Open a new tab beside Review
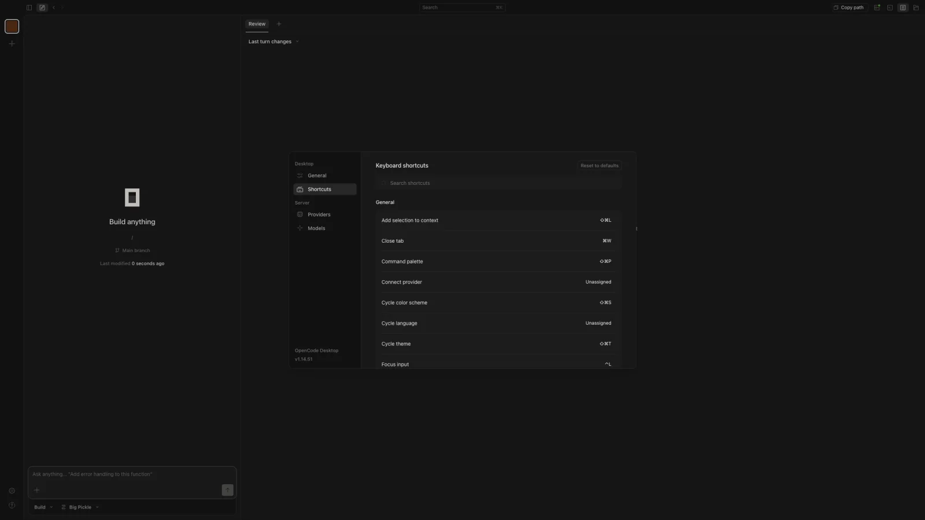Viewport: 925px width, 520px height. click(279, 24)
